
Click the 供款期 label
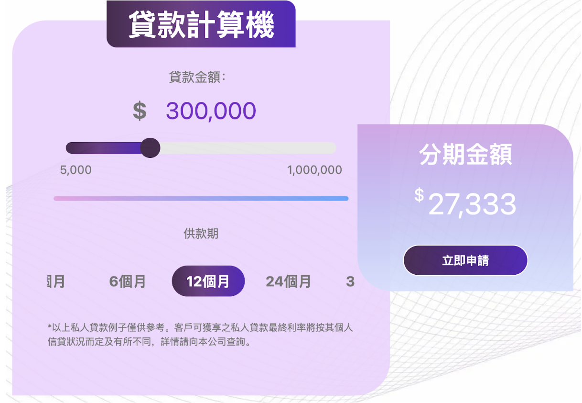pos(201,234)
